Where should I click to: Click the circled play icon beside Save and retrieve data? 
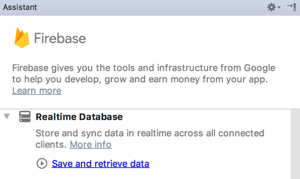pos(42,164)
